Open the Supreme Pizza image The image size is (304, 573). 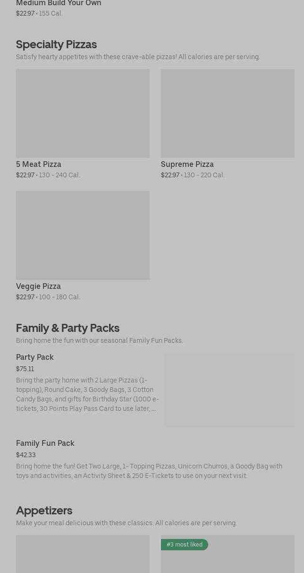pyautogui.click(x=228, y=113)
